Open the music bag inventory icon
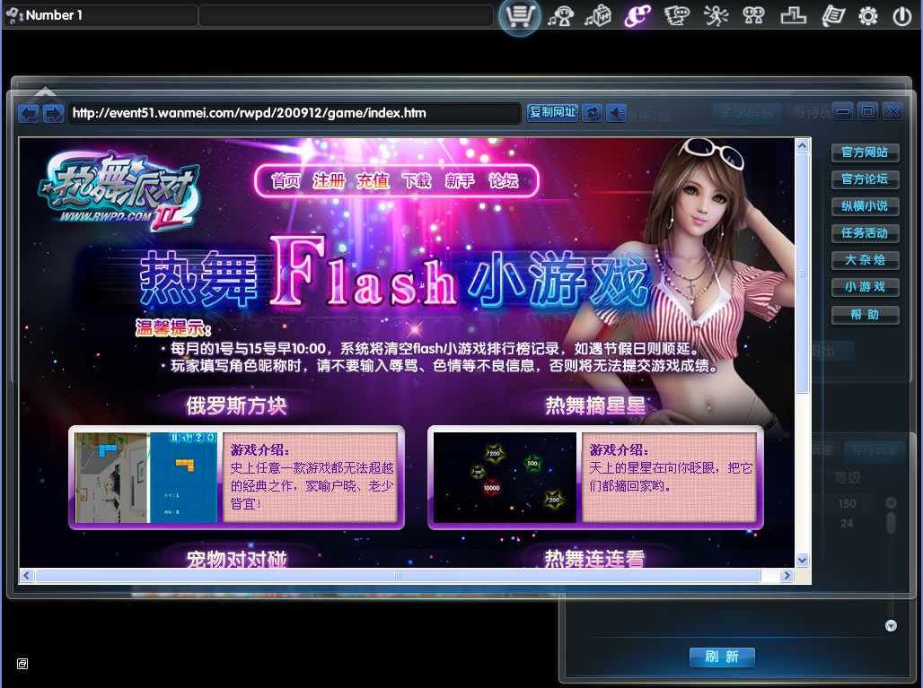The height and width of the screenshot is (688, 923). [x=598, y=16]
